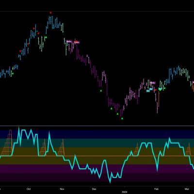Click the Oct label on the time axis
The image size is (194, 194).
click(29, 189)
